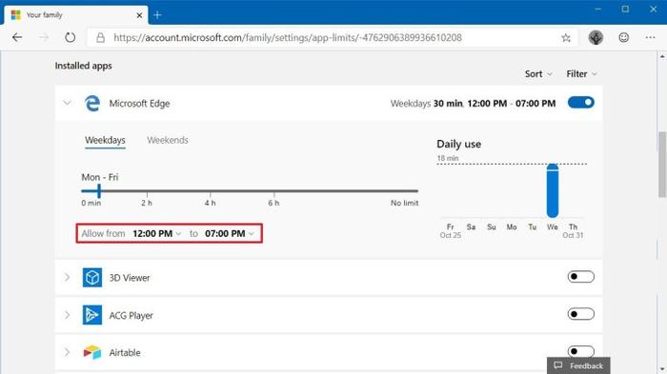Image resolution: width=667 pixels, height=374 pixels.
Task: Open the browser settings and more menu
Action: coord(650,37)
